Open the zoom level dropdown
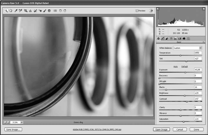The width and height of the screenshot is (208, 135). [x=22, y=122]
